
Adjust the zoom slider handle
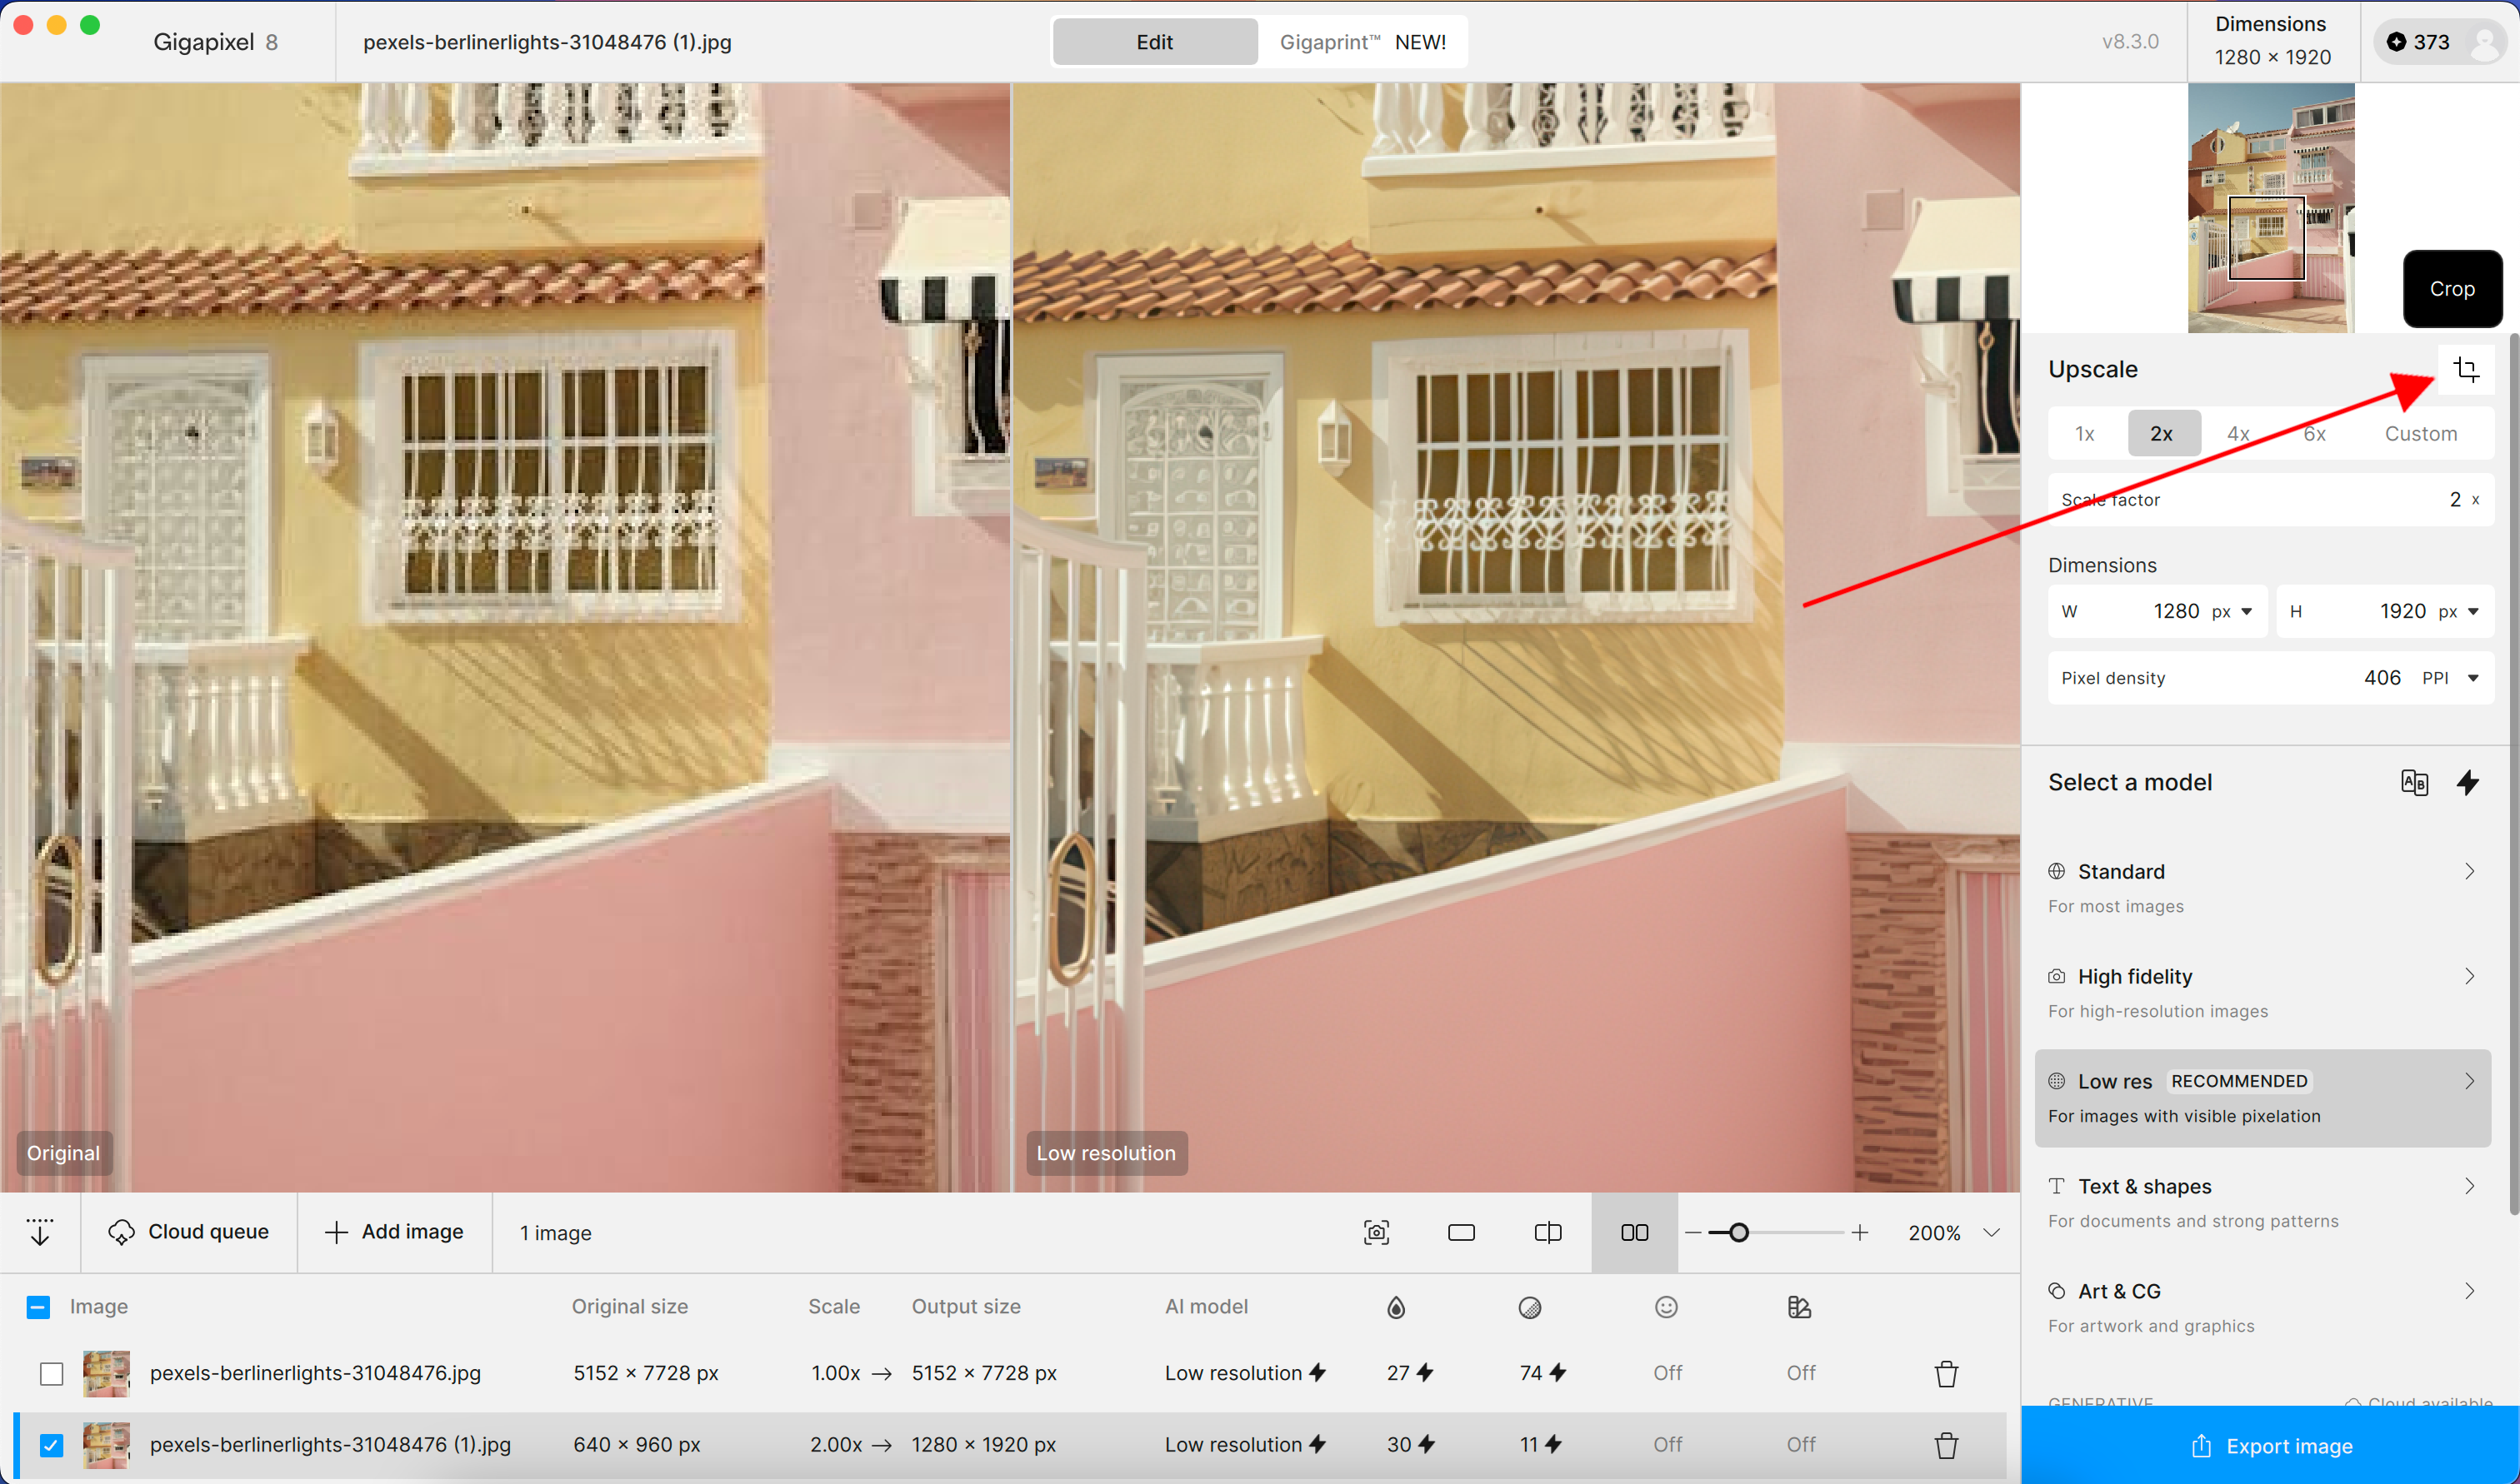pyautogui.click(x=1737, y=1232)
